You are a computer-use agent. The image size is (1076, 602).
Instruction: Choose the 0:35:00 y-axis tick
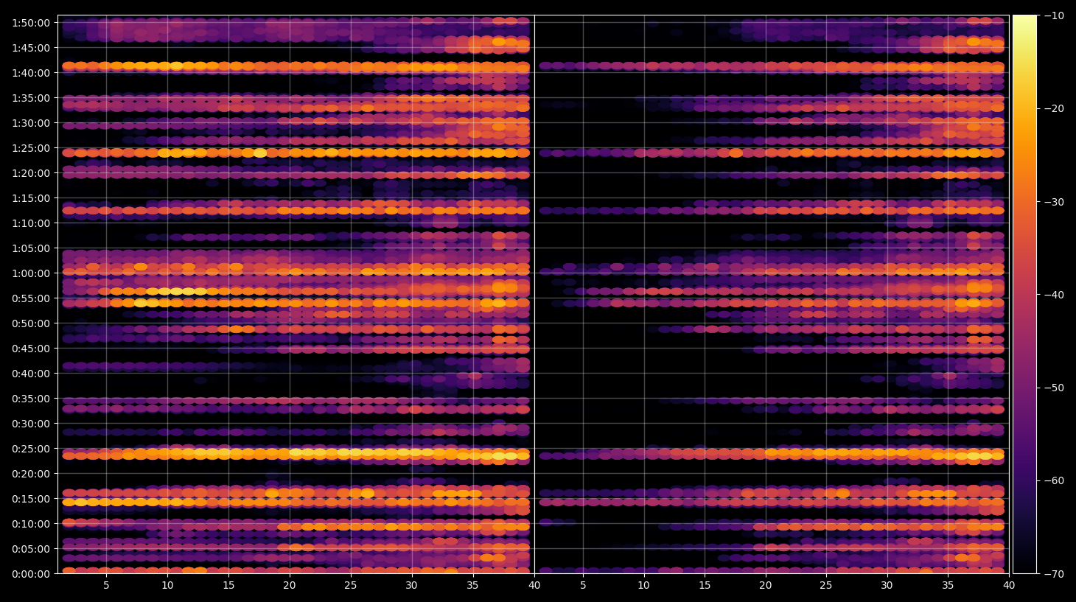coord(31,399)
